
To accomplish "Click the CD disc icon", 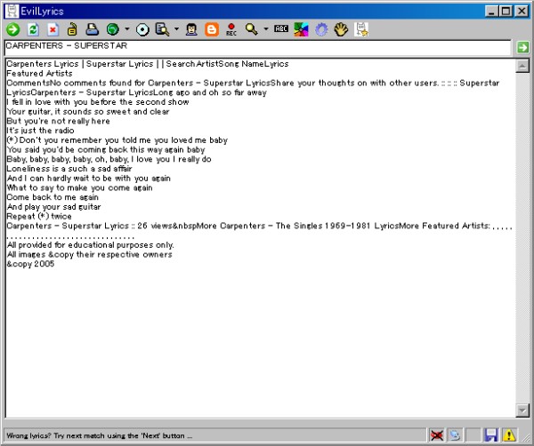I will click(142, 29).
